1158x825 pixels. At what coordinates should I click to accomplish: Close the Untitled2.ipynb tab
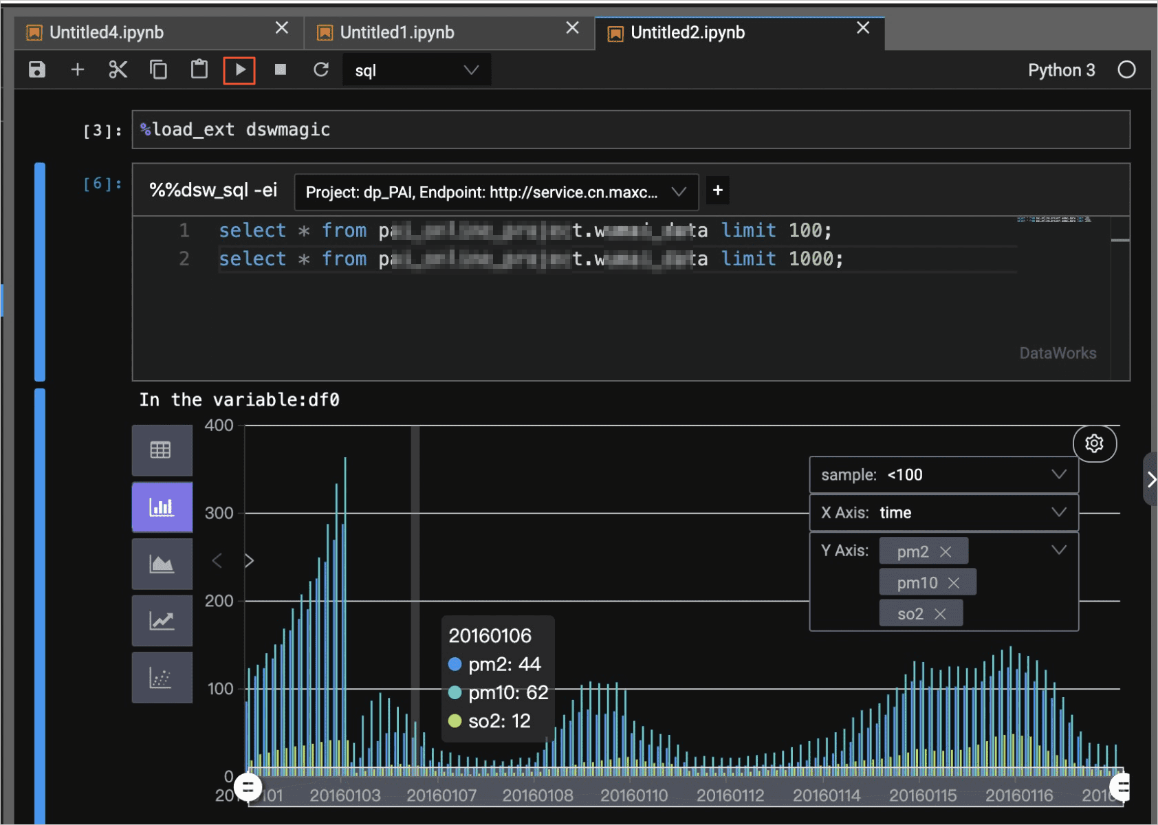(863, 27)
